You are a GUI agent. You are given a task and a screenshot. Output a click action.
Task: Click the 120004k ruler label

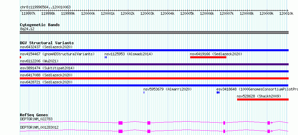point(167,13)
